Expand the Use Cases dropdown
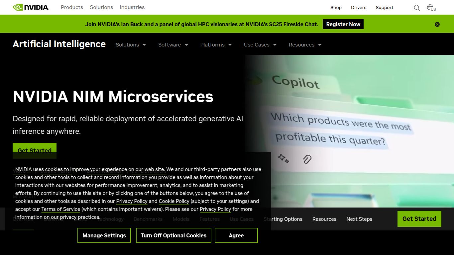 point(260,44)
